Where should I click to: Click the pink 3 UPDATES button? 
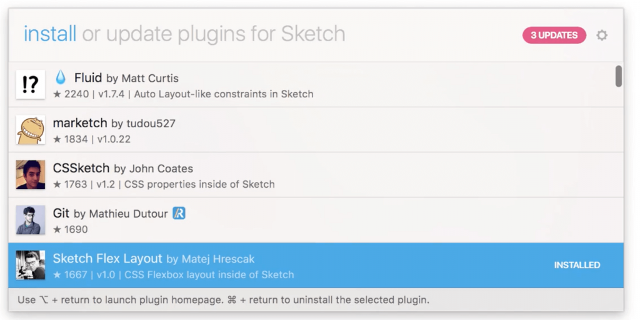[x=554, y=36]
